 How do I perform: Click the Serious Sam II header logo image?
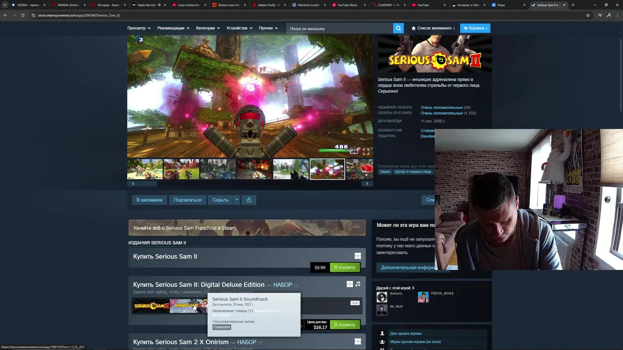[435, 54]
